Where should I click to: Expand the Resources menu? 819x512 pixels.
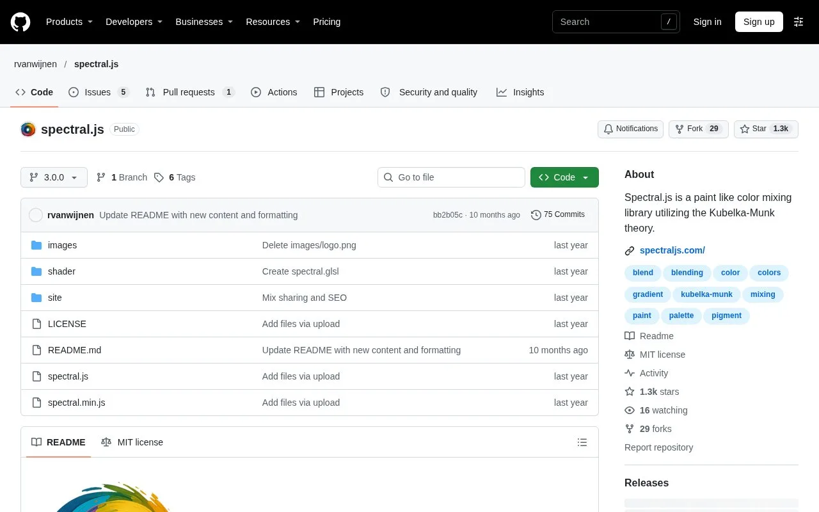273,22
